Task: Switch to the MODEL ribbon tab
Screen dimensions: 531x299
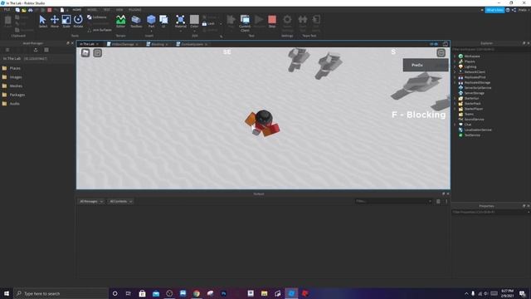Action: (92, 10)
